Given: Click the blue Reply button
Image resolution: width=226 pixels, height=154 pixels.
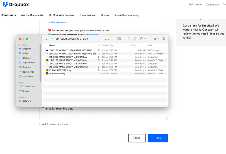Looking at the screenshot, I should point(158,138).
